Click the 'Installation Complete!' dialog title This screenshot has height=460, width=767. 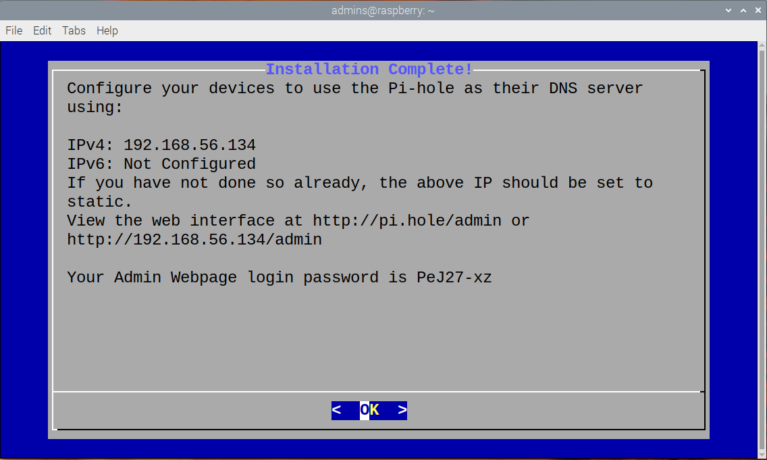(369, 69)
